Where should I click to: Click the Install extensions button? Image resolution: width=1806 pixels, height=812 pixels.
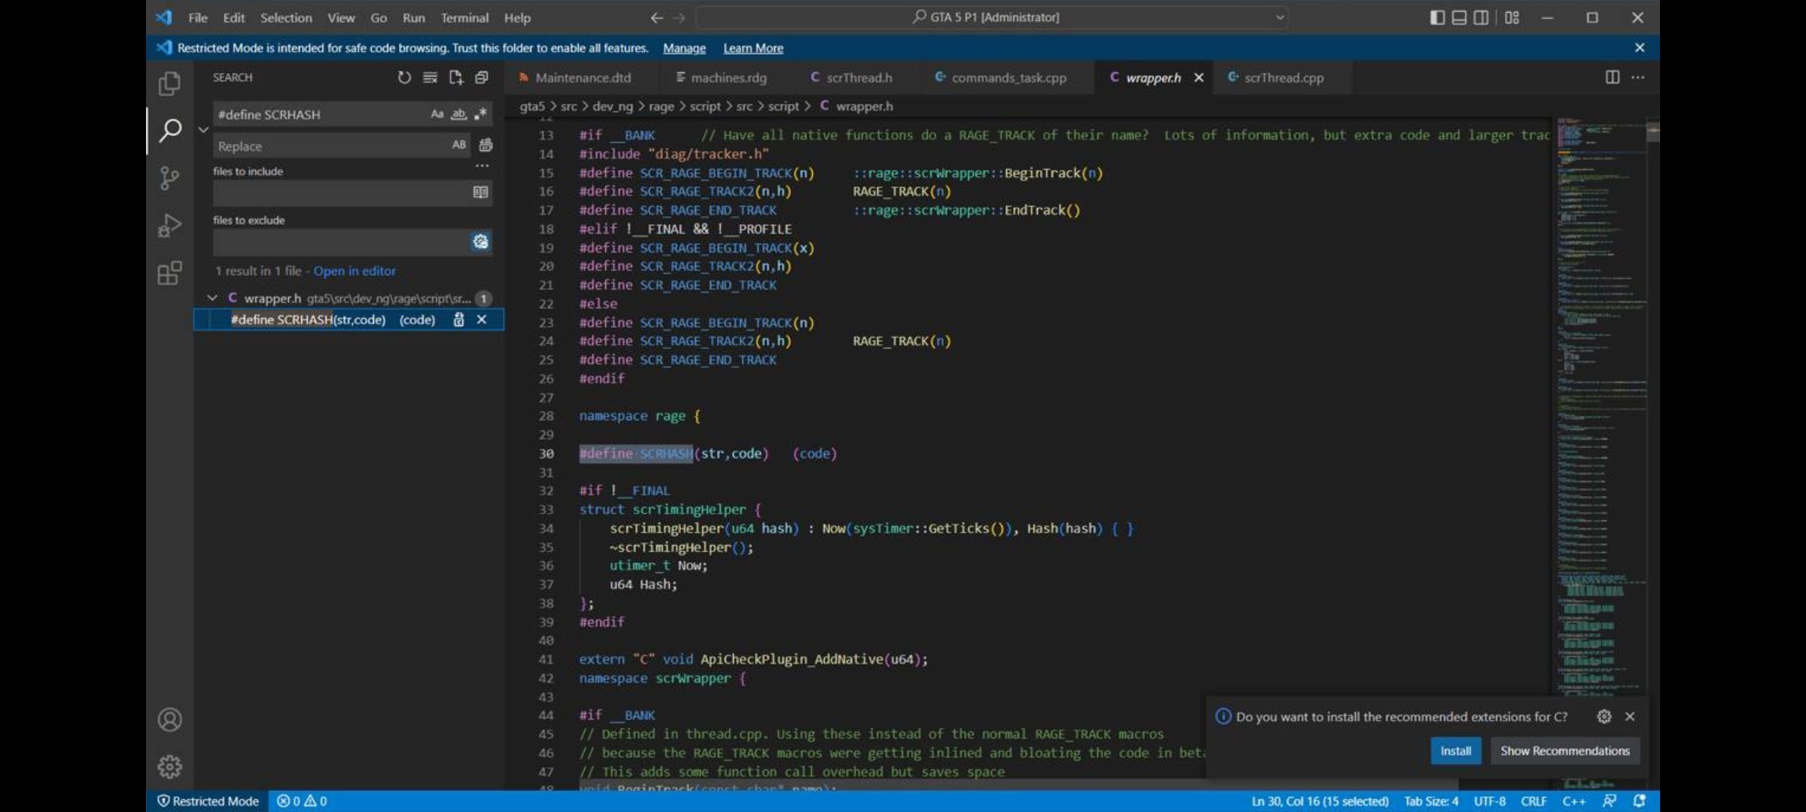coord(1455,750)
